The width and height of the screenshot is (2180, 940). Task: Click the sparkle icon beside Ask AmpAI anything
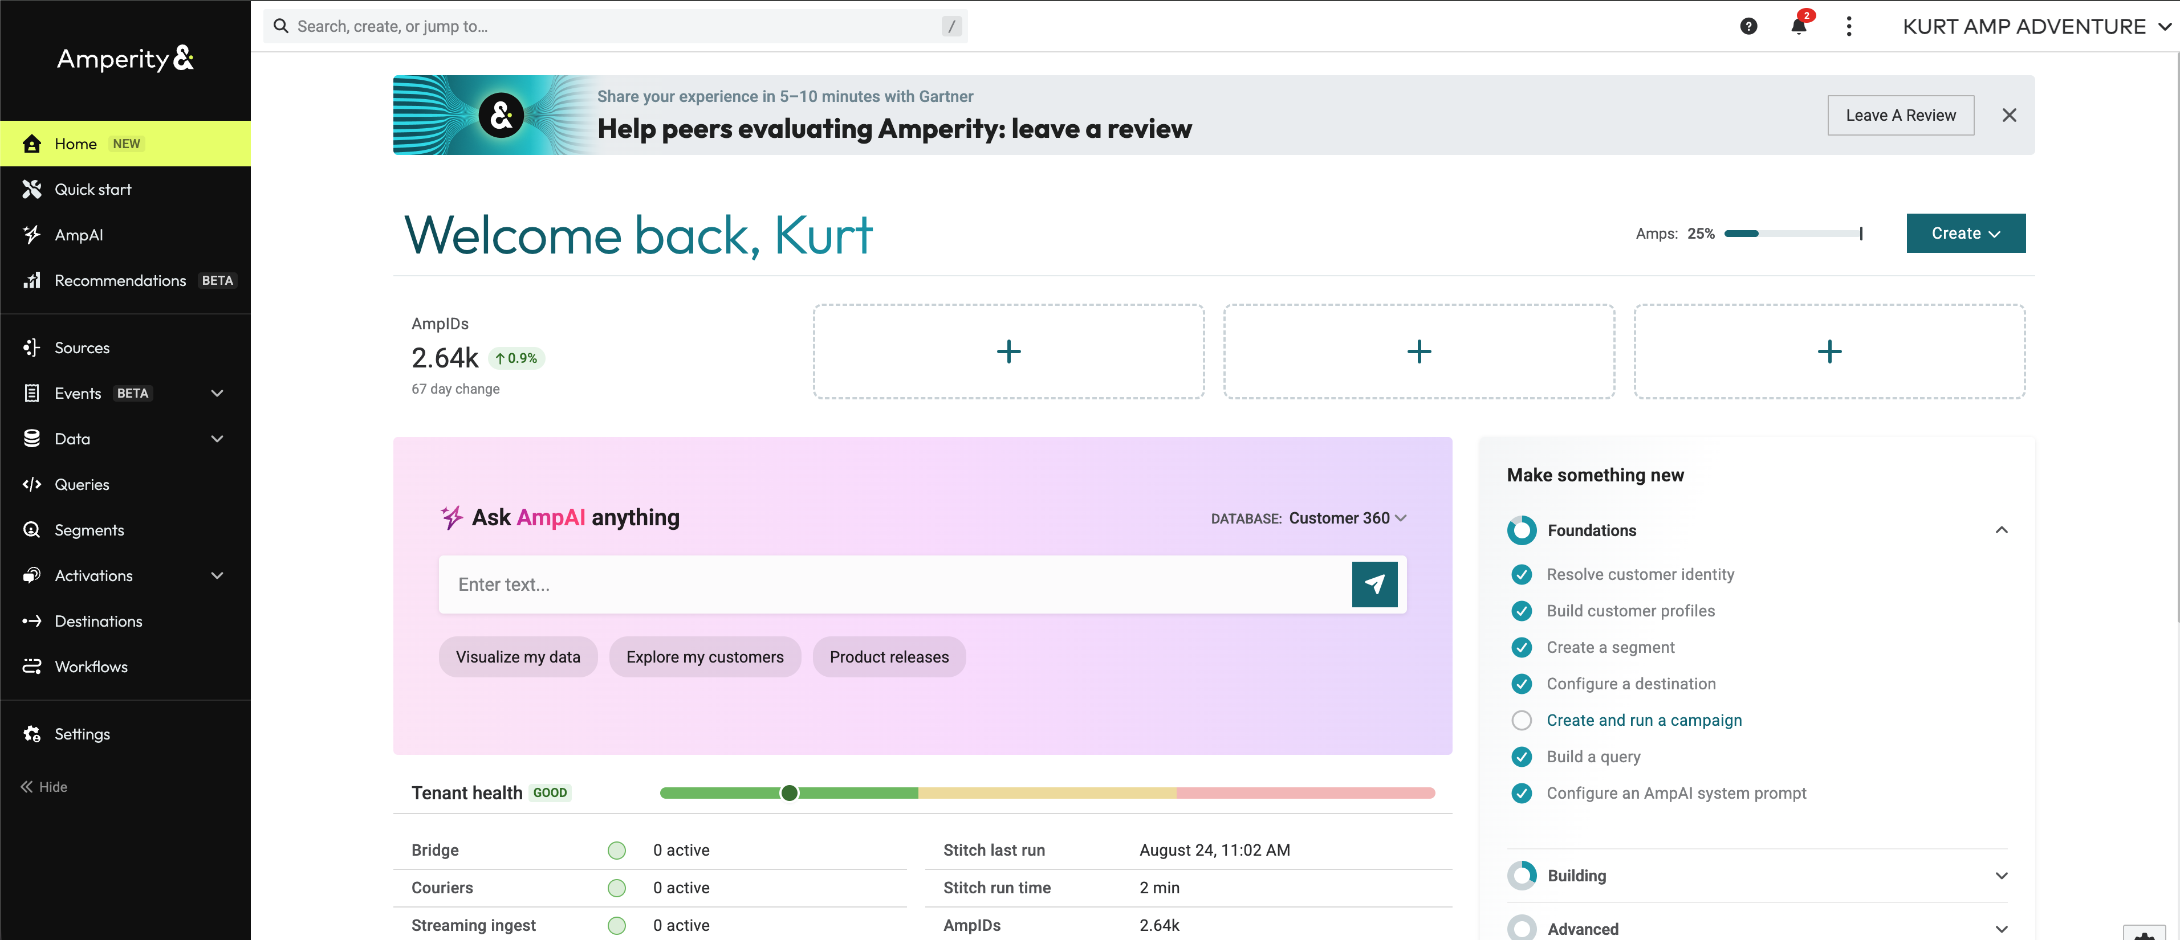point(452,517)
